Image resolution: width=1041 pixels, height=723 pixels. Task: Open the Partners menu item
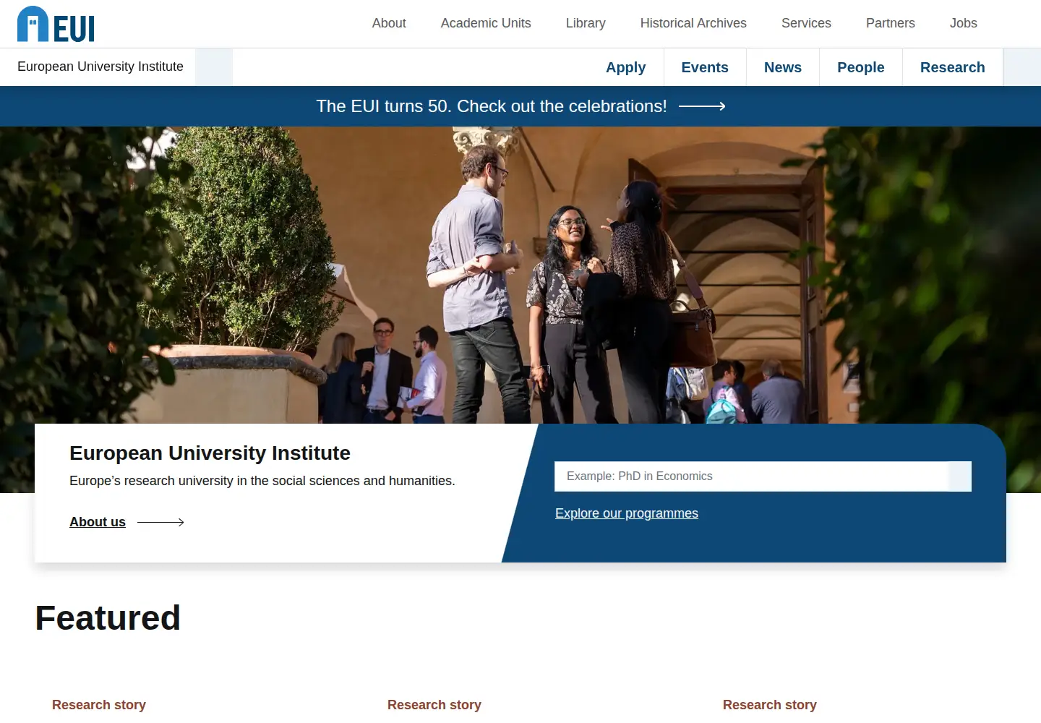[891, 23]
